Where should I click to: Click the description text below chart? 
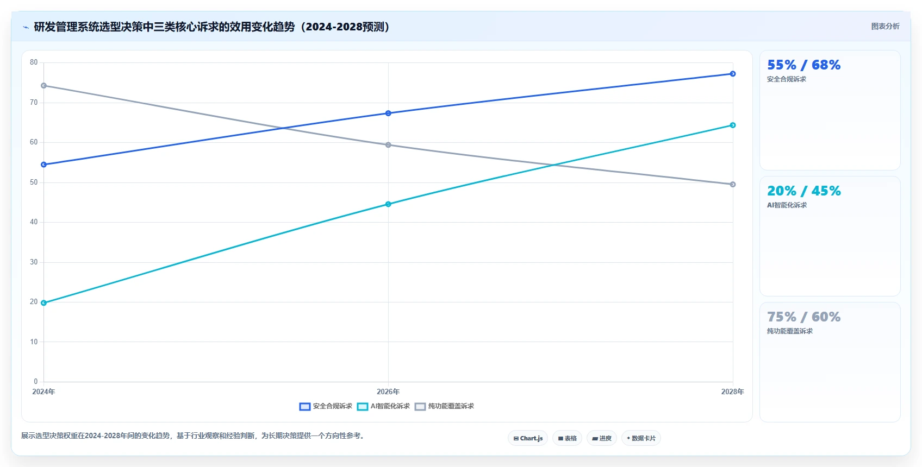[x=192, y=436]
